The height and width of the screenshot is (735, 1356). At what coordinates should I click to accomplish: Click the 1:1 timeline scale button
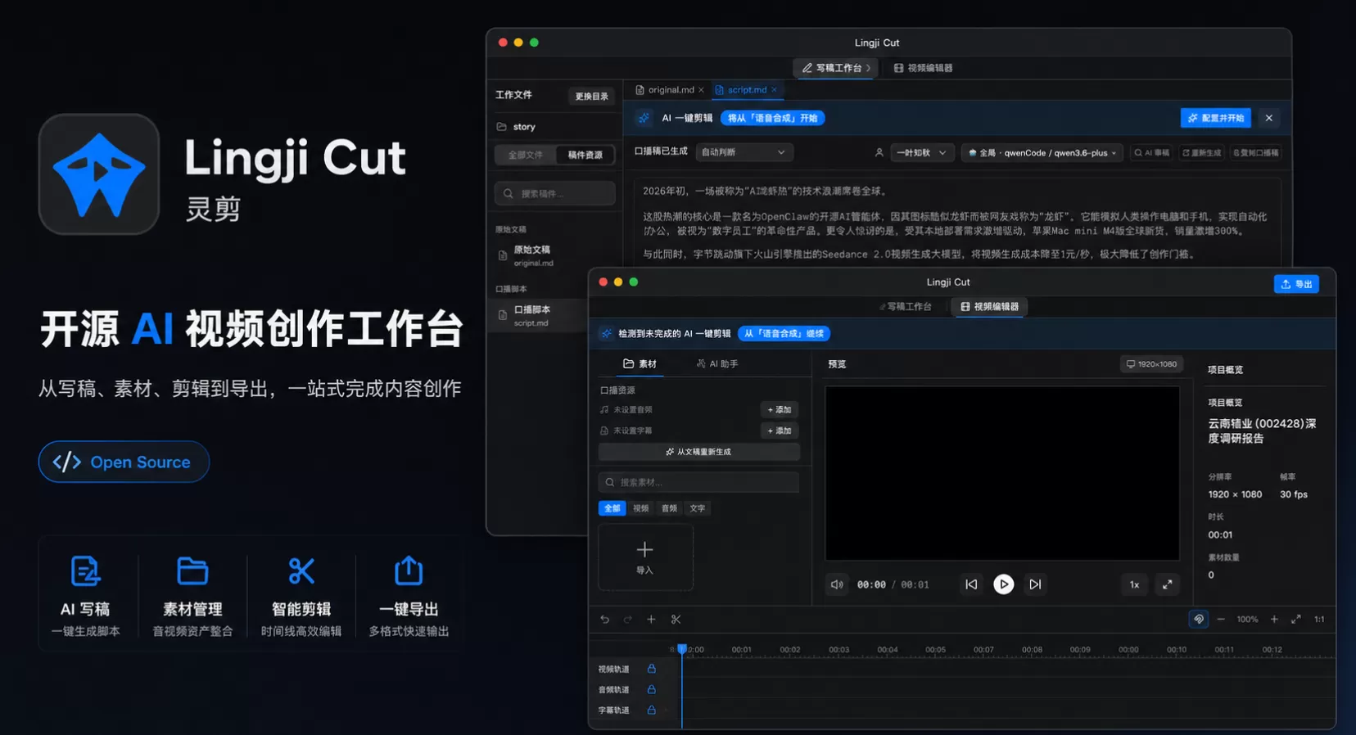pyautogui.click(x=1319, y=620)
